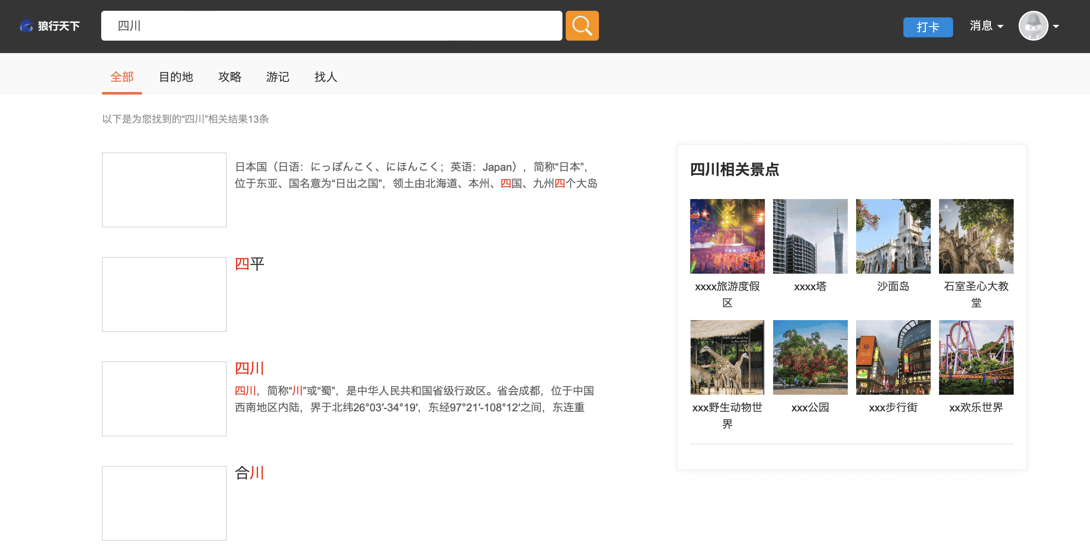Click the orange search magnifier button
The height and width of the screenshot is (549, 1090).
tap(582, 26)
